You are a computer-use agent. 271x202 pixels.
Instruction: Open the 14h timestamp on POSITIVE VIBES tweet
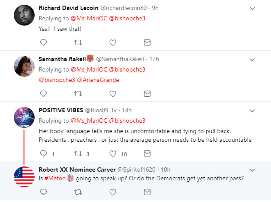(127, 110)
